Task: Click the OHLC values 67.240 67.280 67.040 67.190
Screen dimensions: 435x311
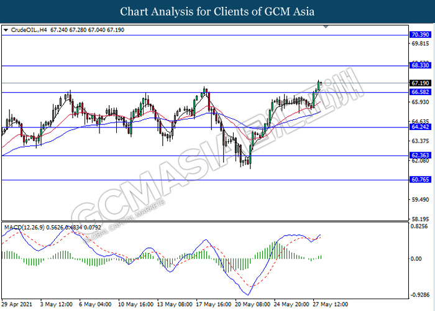Action: (88, 30)
